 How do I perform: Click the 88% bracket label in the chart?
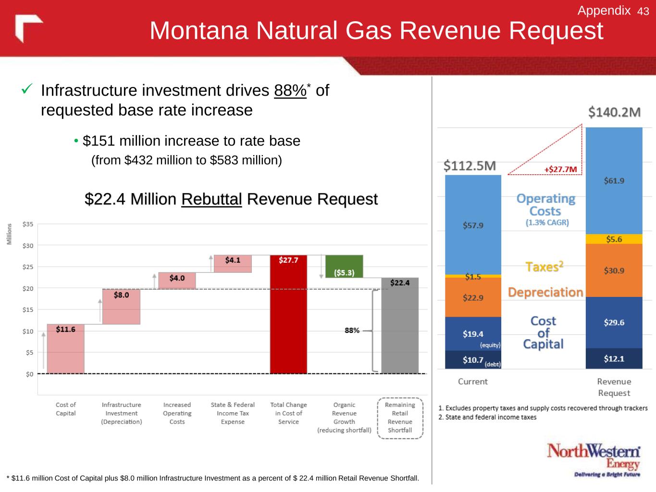pyautogui.click(x=352, y=331)
